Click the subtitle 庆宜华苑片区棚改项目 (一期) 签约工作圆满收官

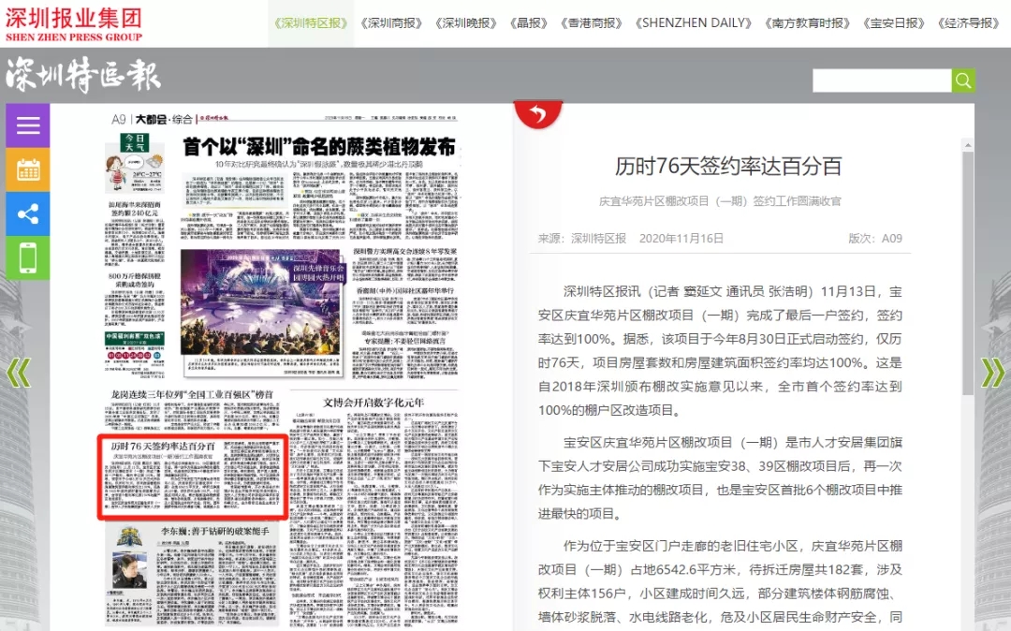pos(720,201)
